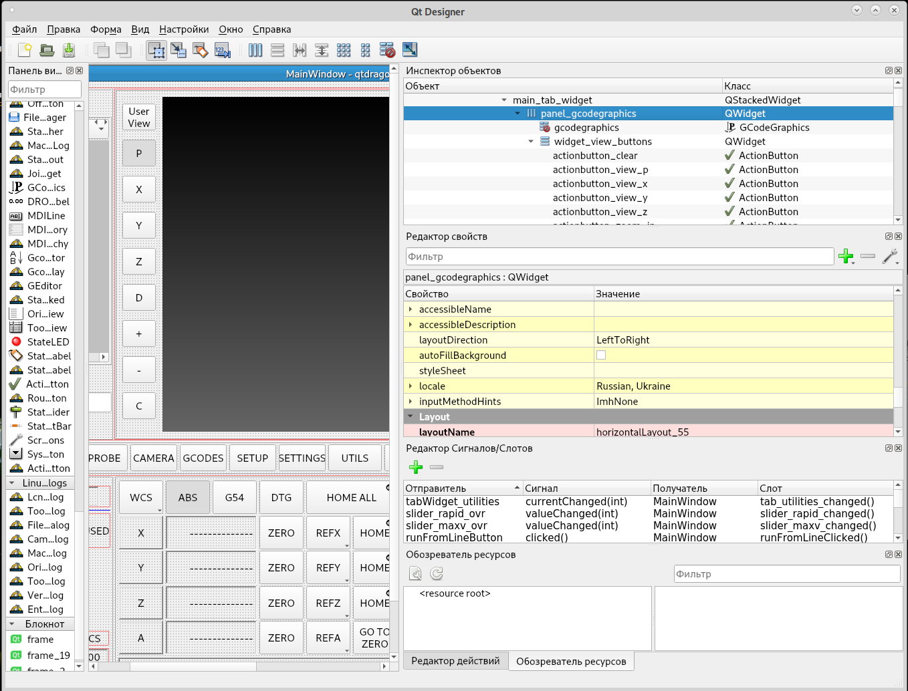The width and height of the screenshot is (908, 691).
Task: Click the Edit Resources pencil icon
Action: coord(416,573)
